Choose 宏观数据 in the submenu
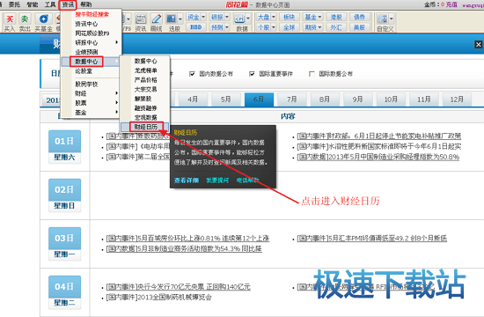 pos(145,117)
